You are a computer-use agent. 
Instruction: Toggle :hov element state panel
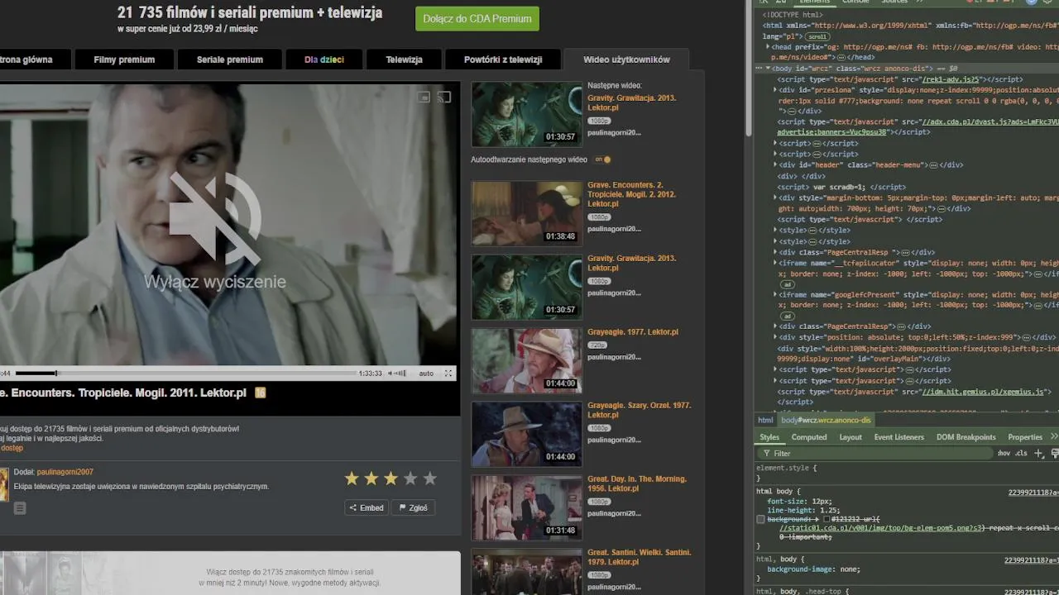click(1004, 453)
